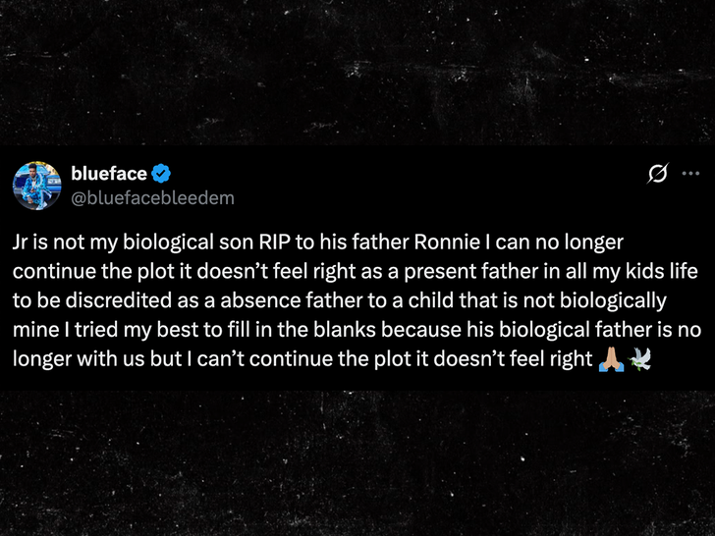Screen dimensions: 715x536
Task: Click the textured background below the tweet
Action: [357, 461]
